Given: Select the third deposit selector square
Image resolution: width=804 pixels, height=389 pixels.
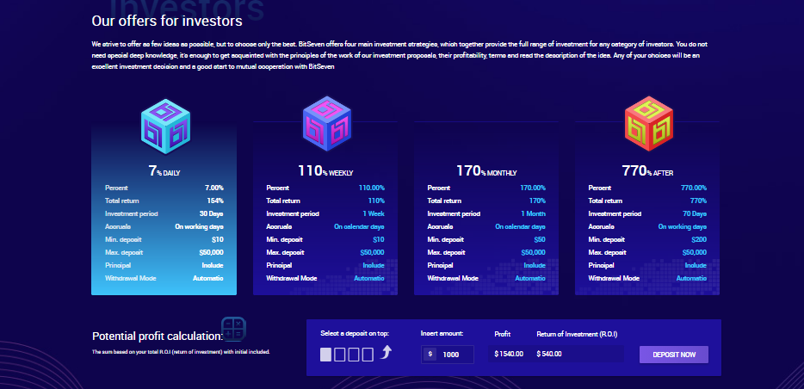Looking at the screenshot, I should point(353,355).
